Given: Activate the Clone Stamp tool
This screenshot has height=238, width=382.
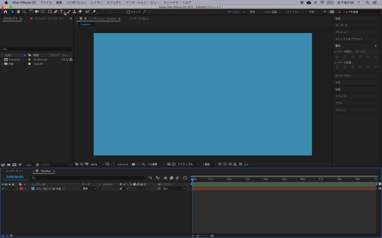Looking at the screenshot, I should point(74,12).
